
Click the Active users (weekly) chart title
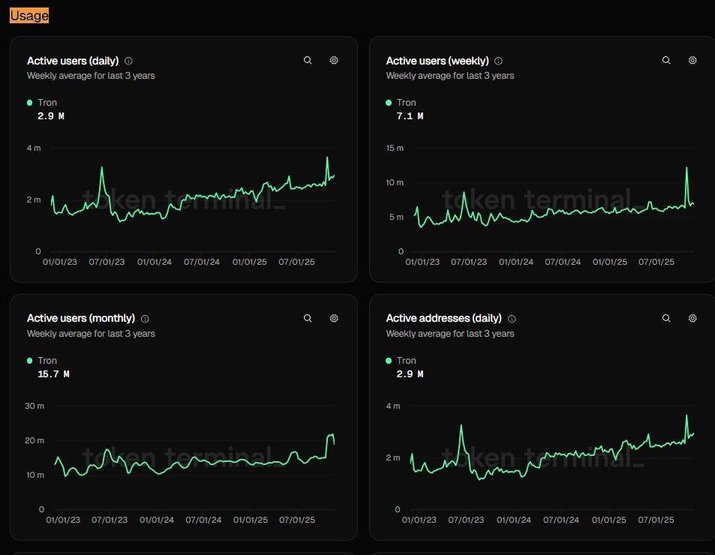437,61
